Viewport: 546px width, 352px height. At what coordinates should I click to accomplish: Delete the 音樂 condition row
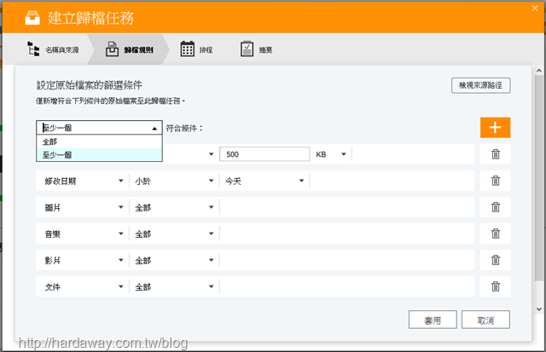(x=495, y=234)
